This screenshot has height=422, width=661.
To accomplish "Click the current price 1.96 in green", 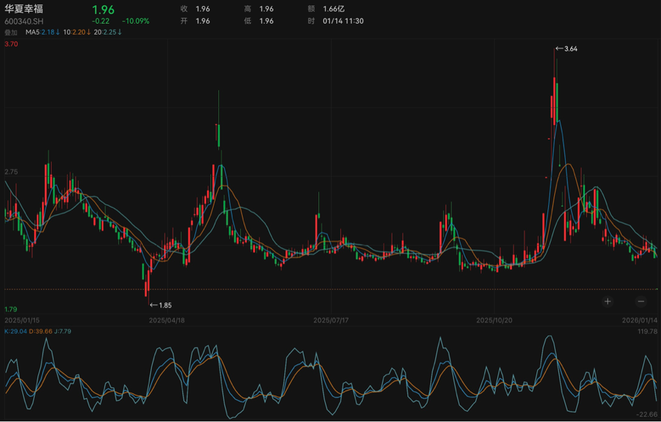I will coord(103,10).
